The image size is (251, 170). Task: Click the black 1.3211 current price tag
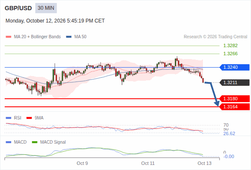[234, 82]
